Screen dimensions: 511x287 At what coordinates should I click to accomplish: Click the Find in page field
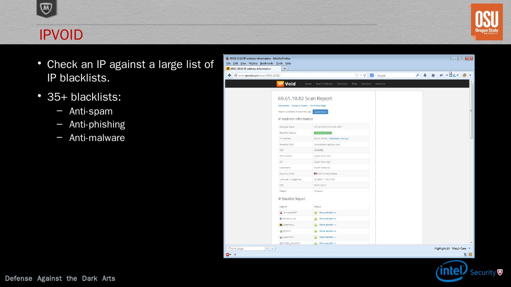246,248
